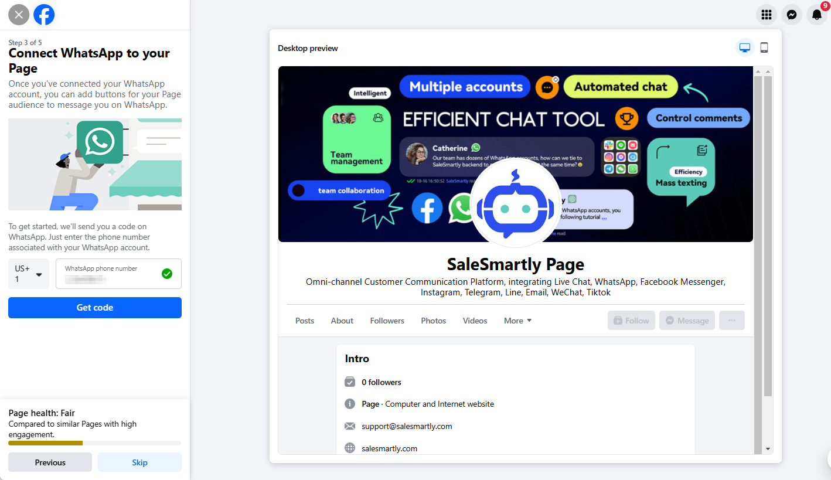Click the phone number green checkmark icon
Viewport: 831px width, 480px height.
tap(167, 274)
